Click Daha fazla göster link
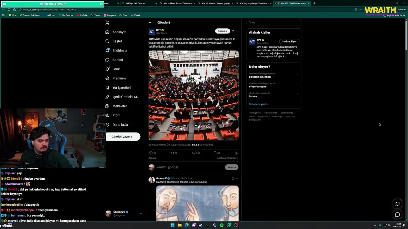This screenshot has width=408, height=229. pos(259,104)
